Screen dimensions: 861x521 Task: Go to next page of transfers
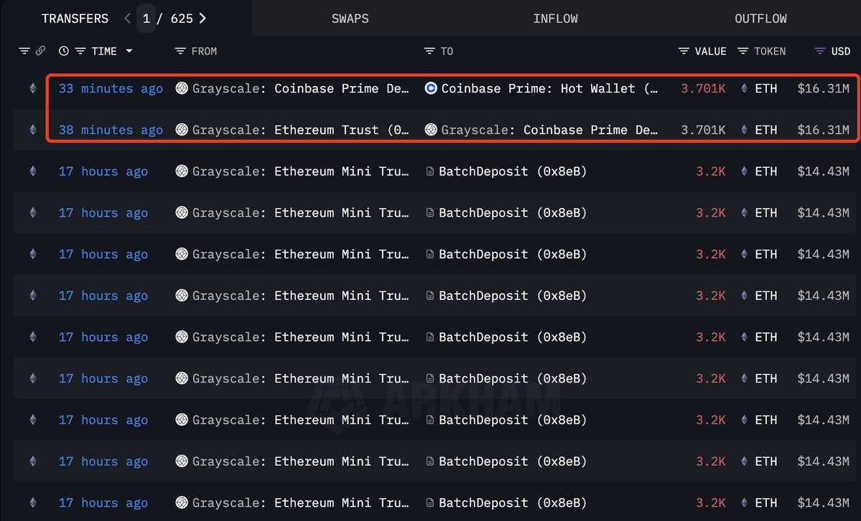(x=203, y=19)
